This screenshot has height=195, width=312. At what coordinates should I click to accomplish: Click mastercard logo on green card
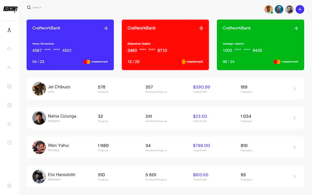tap(286, 62)
